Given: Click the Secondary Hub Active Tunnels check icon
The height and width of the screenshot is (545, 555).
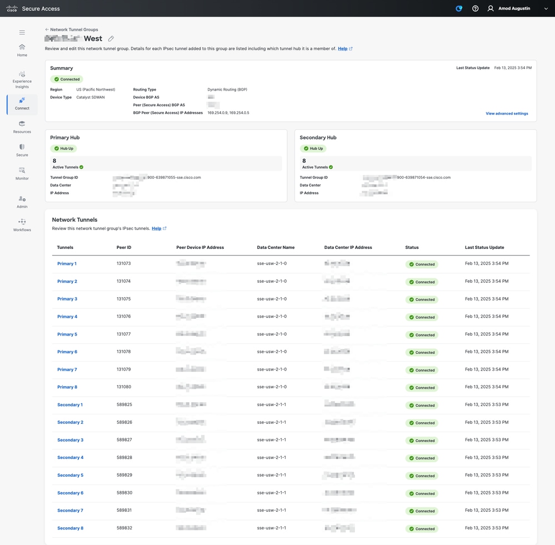Looking at the screenshot, I should click(331, 167).
